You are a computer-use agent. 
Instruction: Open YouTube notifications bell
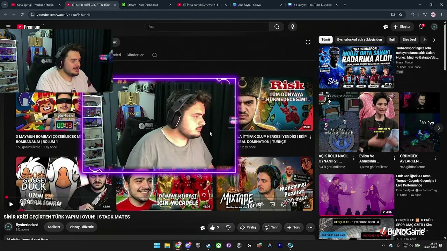point(421,27)
